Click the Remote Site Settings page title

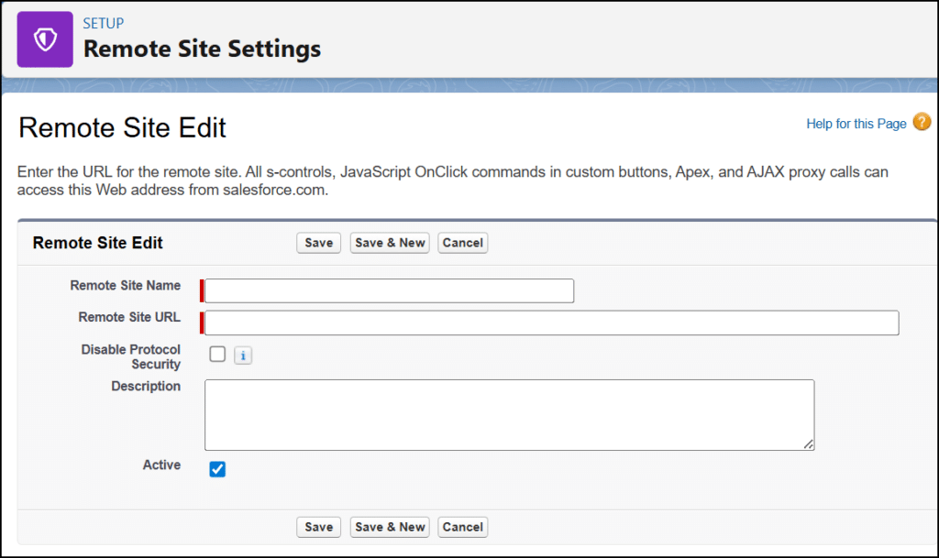pos(202,49)
